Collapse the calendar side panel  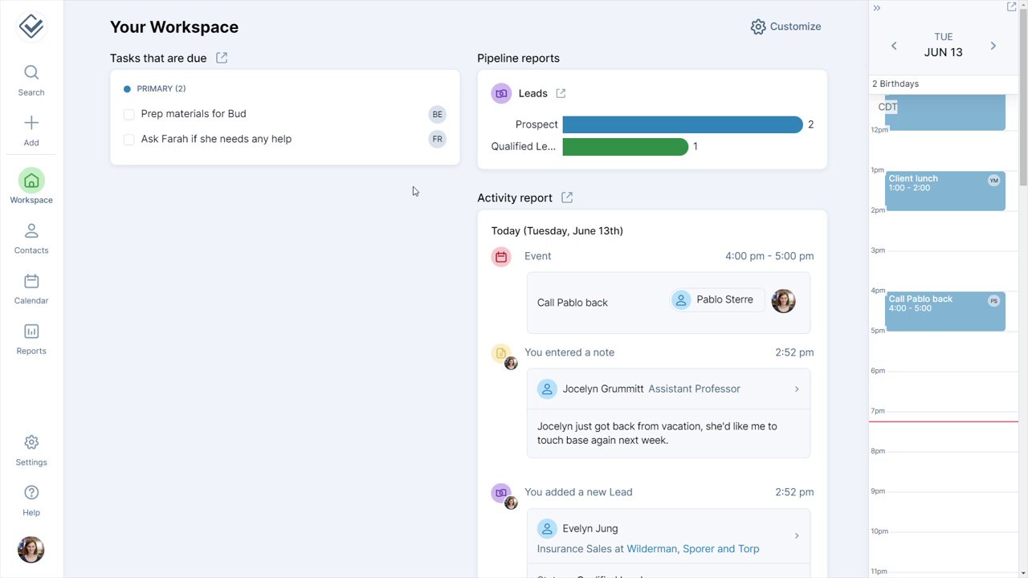coord(877,8)
